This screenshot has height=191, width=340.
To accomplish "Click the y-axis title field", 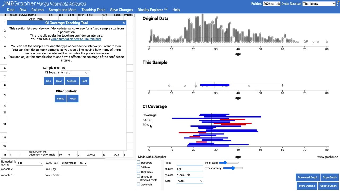I will tap(190, 175).
